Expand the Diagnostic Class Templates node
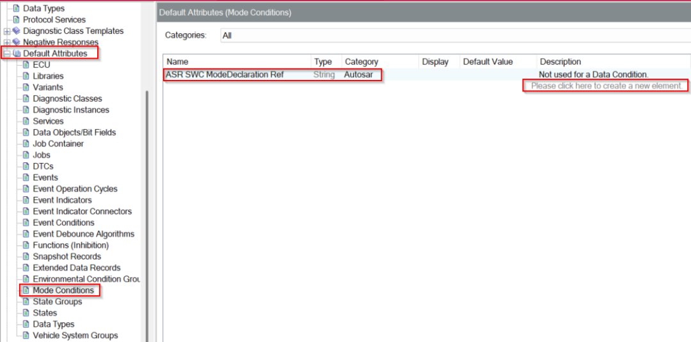The height and width of the screenshot is (342, 691). point(6,31)
